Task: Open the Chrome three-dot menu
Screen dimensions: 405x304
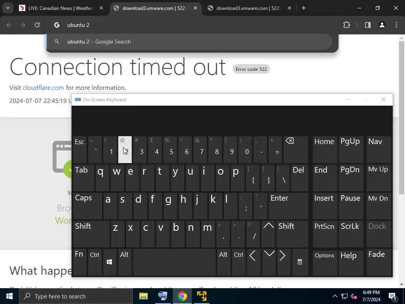Action: [x=396, y=25]
